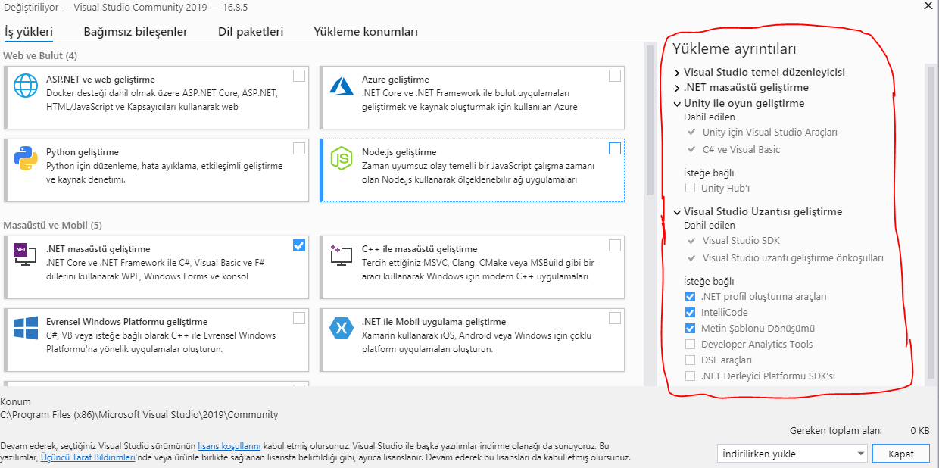Check the .NET ile Mobil uygulama checkbox
This screenshot has width=939, height=468.
[615, 318]
